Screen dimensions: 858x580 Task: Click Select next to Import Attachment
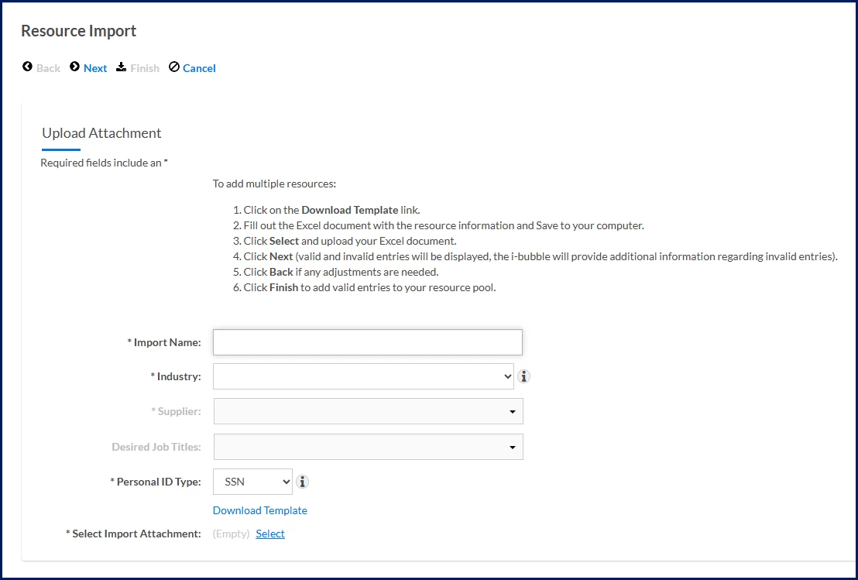pos(270,534)
